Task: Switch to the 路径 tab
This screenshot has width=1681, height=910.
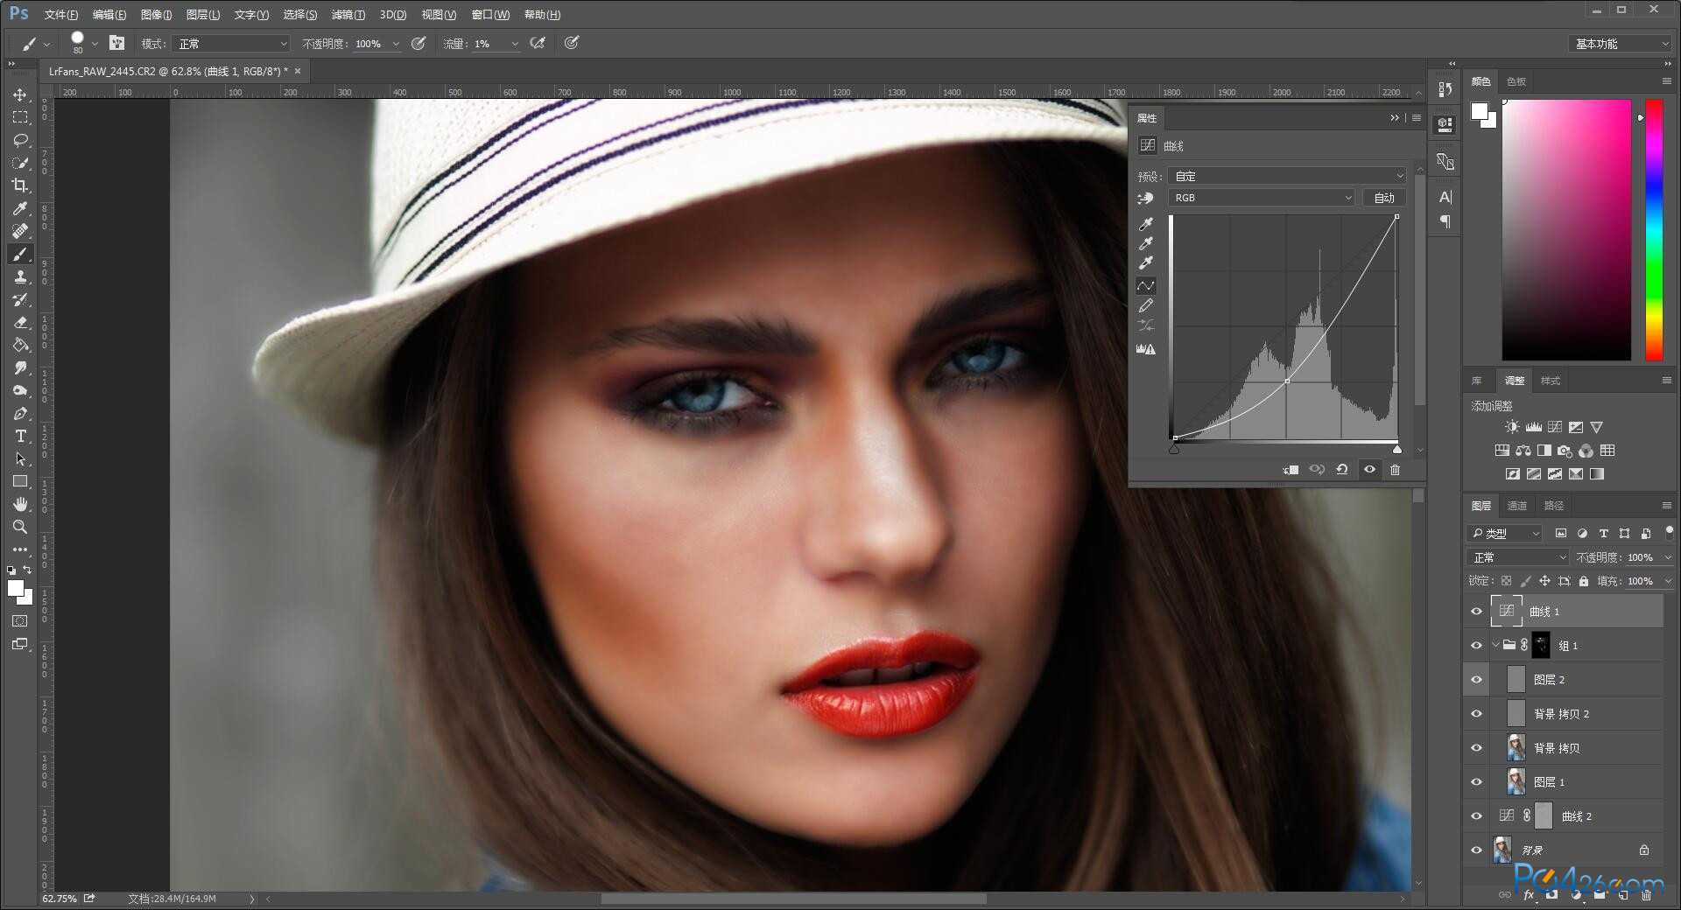Action: coord(1554,506)
